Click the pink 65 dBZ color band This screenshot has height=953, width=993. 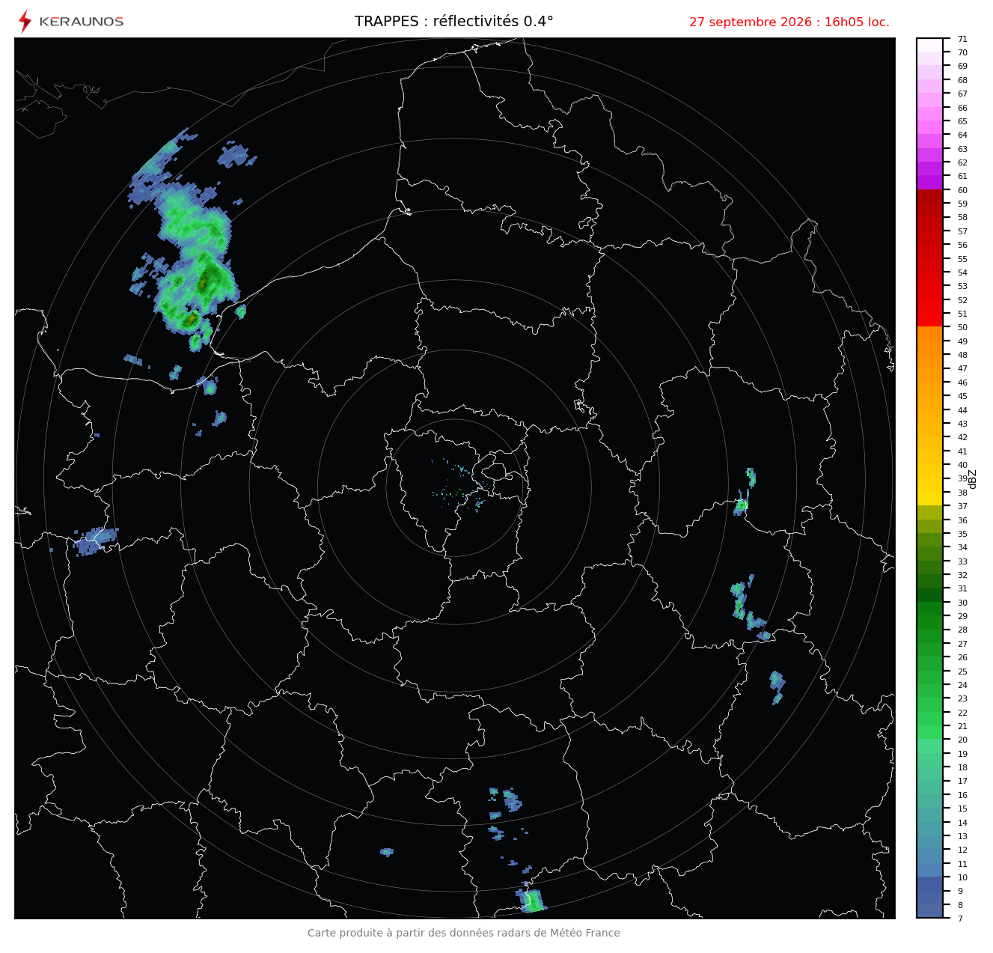(929, 114)
